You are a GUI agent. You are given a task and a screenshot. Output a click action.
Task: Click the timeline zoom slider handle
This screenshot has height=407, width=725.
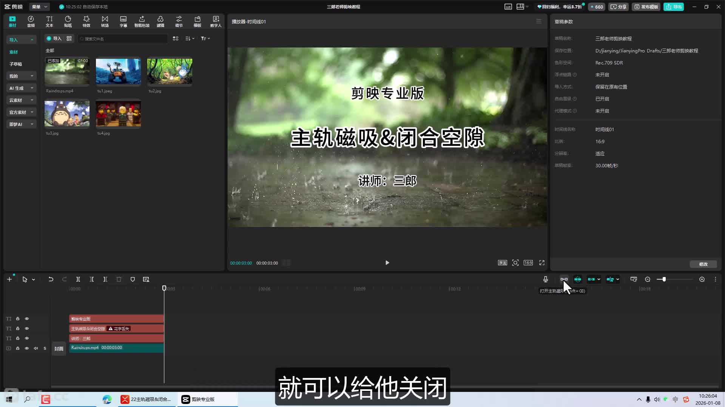coord(664,279)
